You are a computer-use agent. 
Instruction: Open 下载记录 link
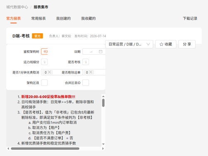point(190,18)
